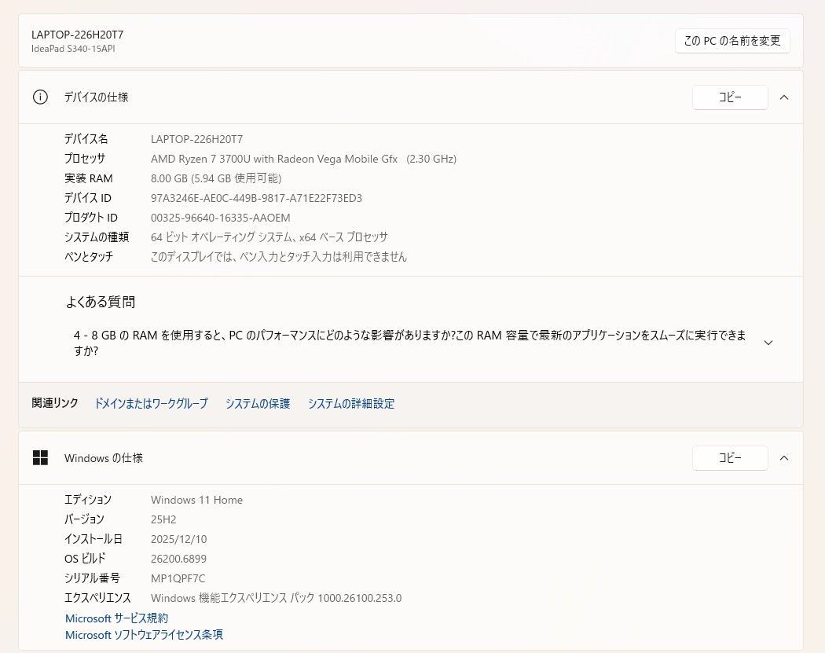
Task: Click the IdeaPad S340-15API model text
Action: (73, 49)
